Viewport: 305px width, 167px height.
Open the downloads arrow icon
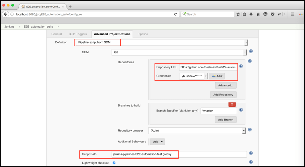pyautogui.click(x=251, y=14)
